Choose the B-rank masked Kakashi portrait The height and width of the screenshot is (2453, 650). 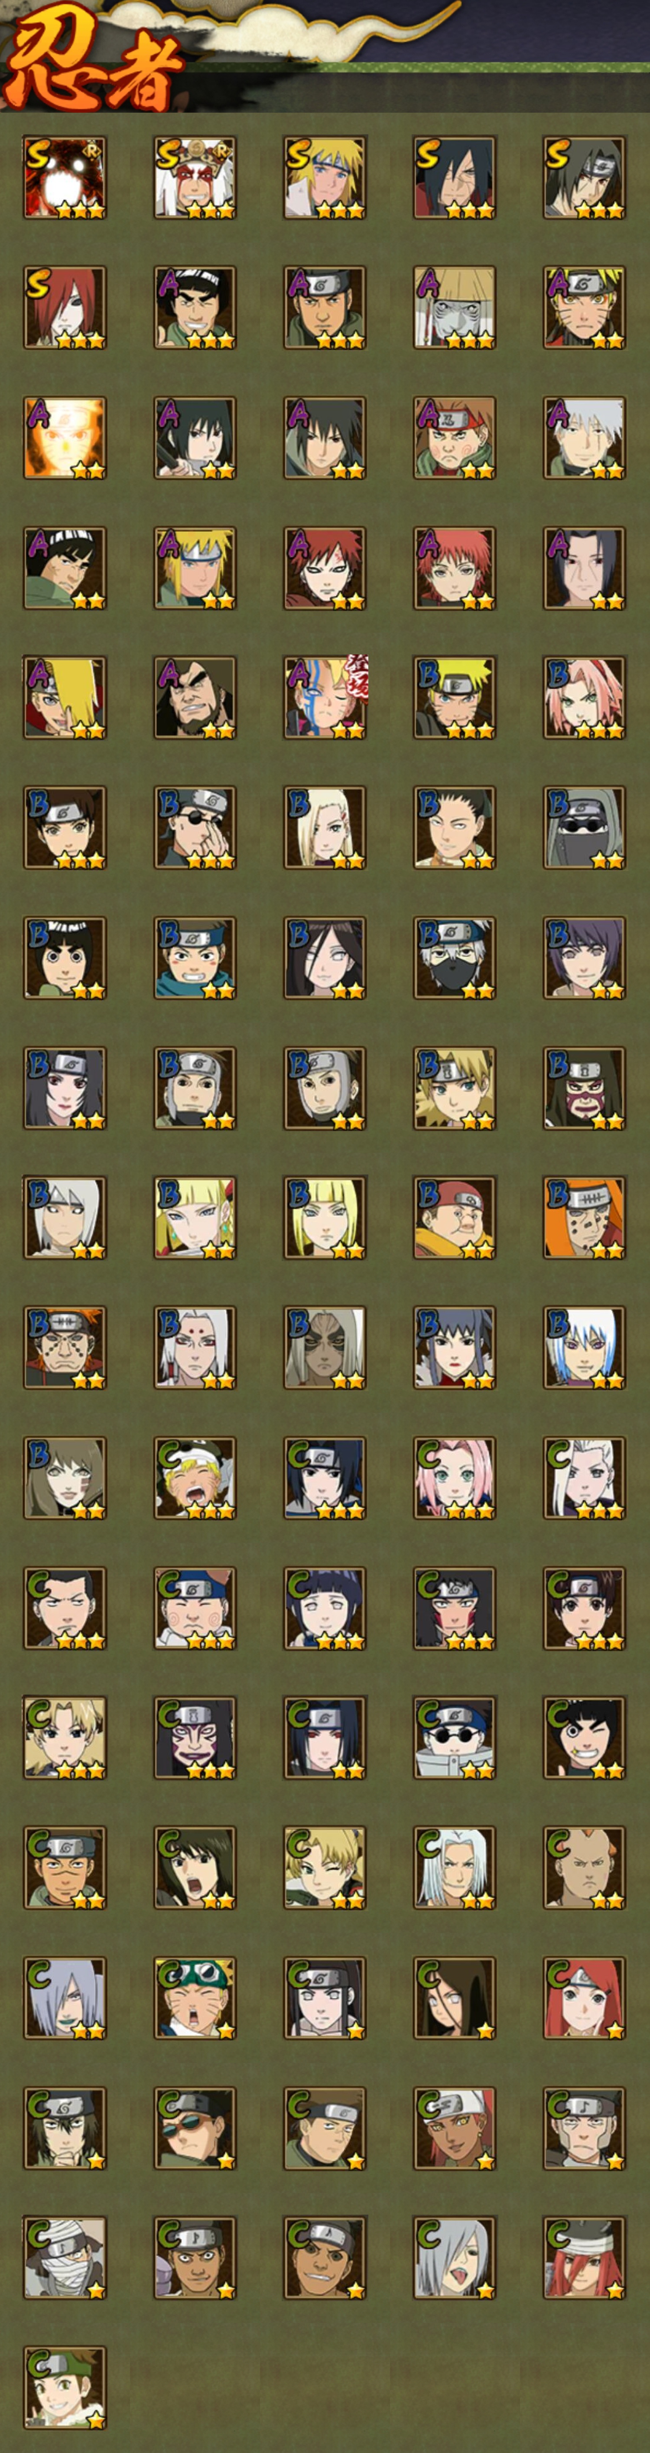click(x=455, y=958)
